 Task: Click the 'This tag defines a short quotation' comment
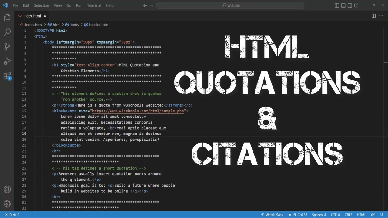99,168
